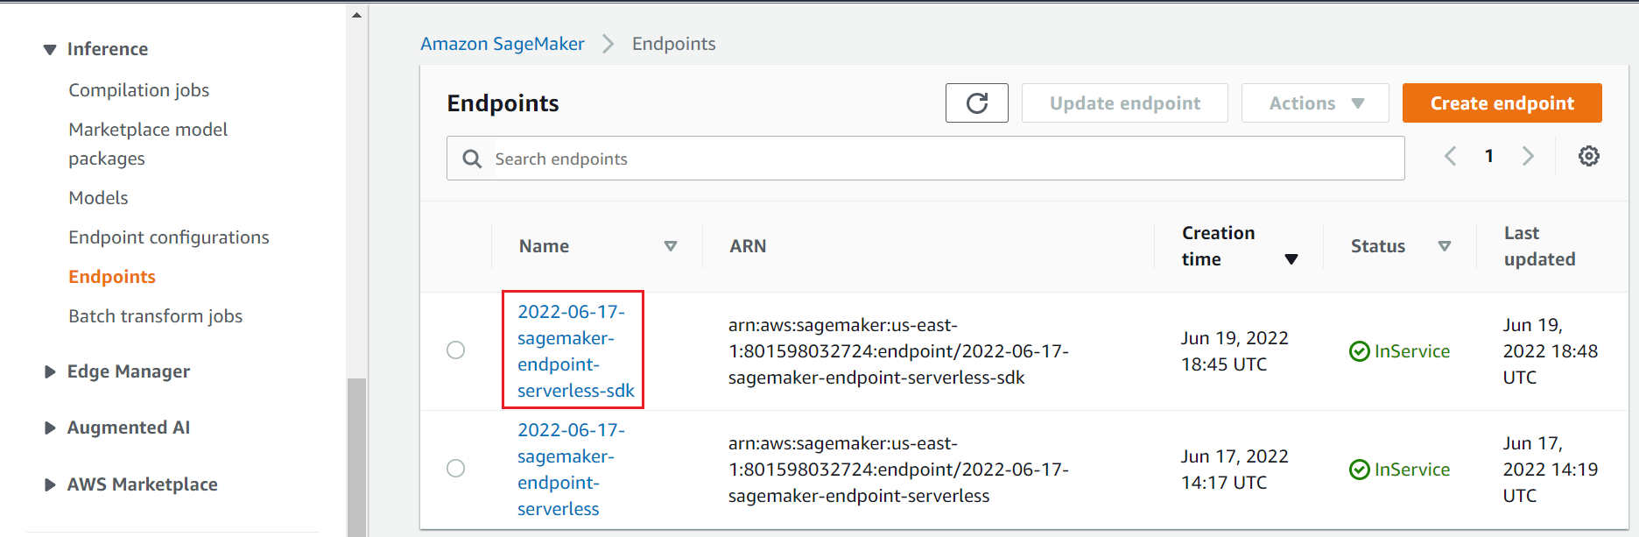Click the Create endpoint button
Viewport: 1639px width, 537px height.
(1502, 103)
